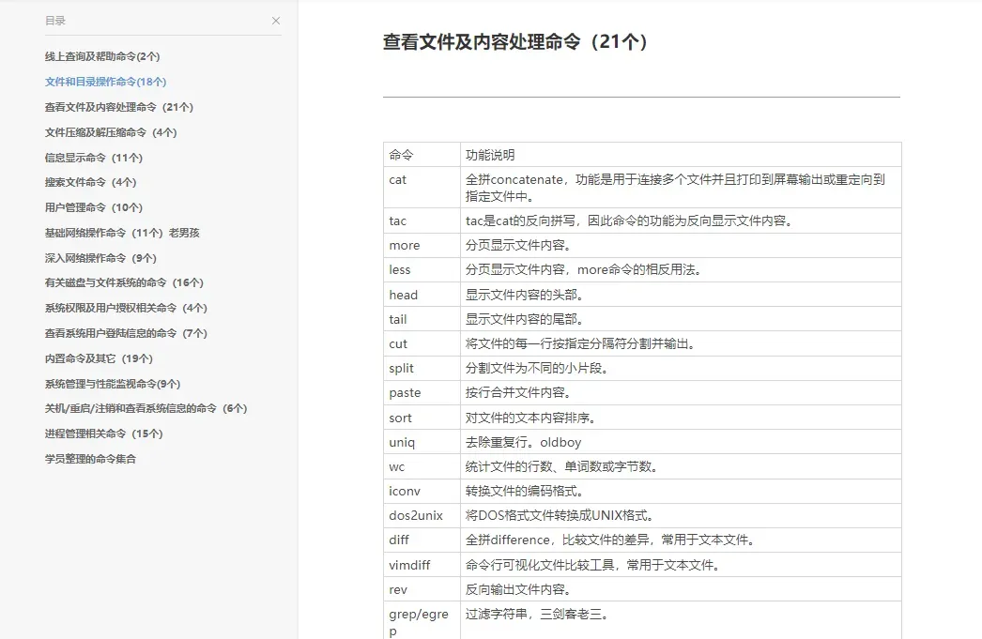Screen dimensions: 982x639
Task: Navigate to 搜索文件命令 (4个)
Action: pos(90,182)
